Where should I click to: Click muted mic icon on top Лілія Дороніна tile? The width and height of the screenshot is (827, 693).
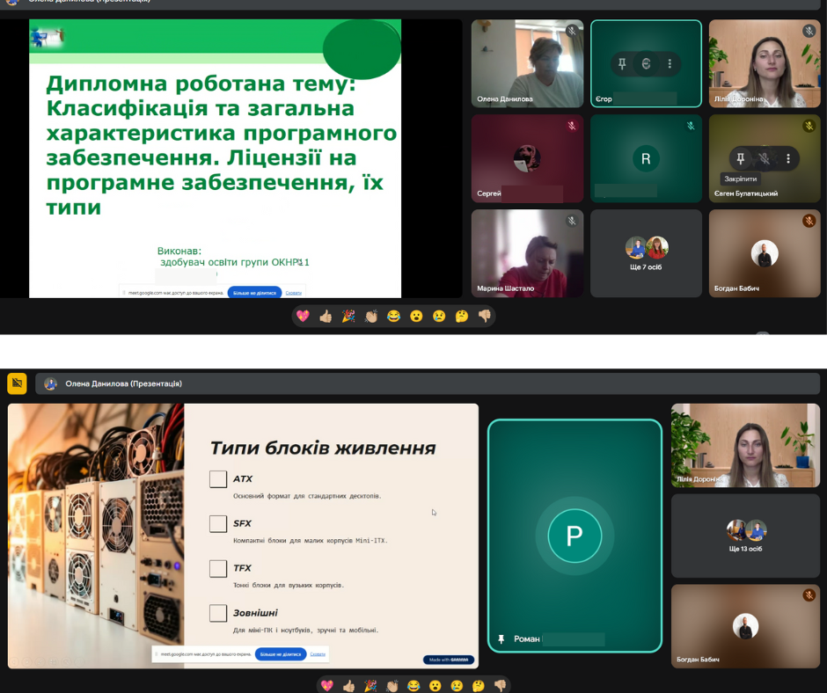pyautogui.click(x=809, y=31)
